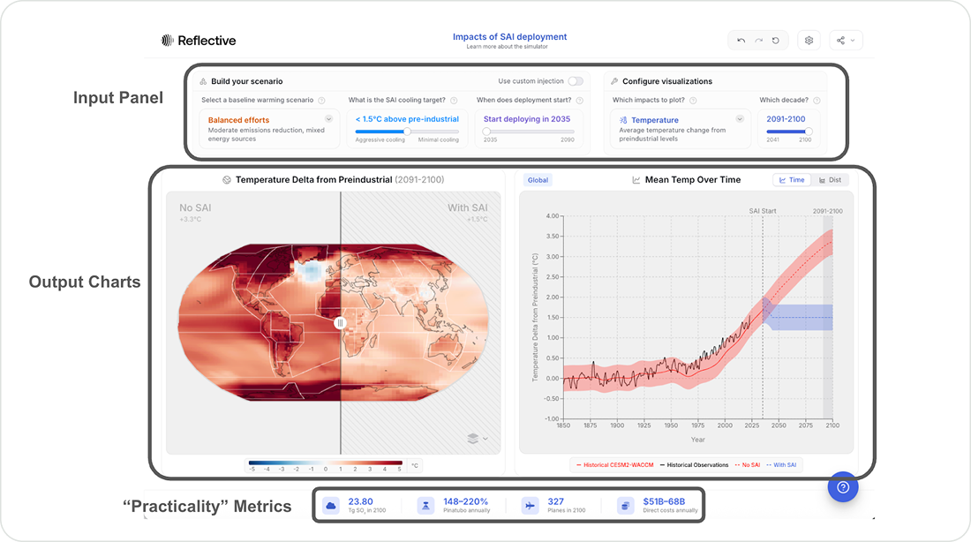971x542 pixels.
Task: Click the airplane Planes in 2100 icon
Action: tap(530, 505)
